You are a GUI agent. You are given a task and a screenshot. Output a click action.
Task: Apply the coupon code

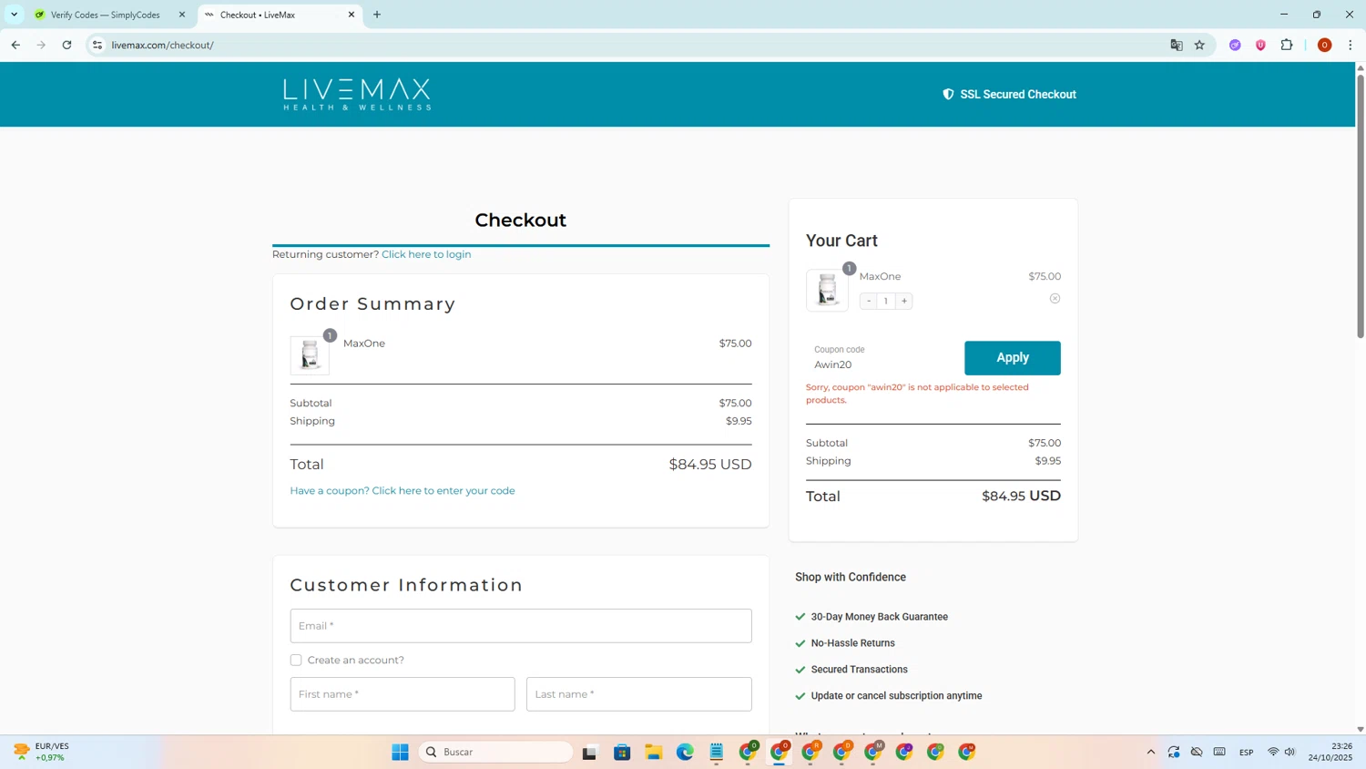pos(1013,358)
